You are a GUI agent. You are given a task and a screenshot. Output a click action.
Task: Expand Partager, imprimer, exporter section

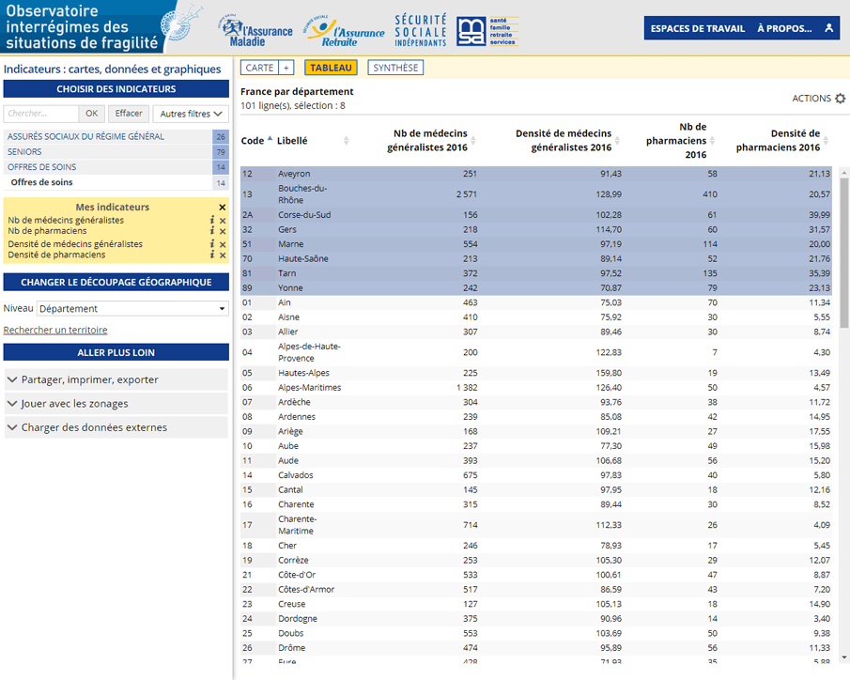click(116, 379)
